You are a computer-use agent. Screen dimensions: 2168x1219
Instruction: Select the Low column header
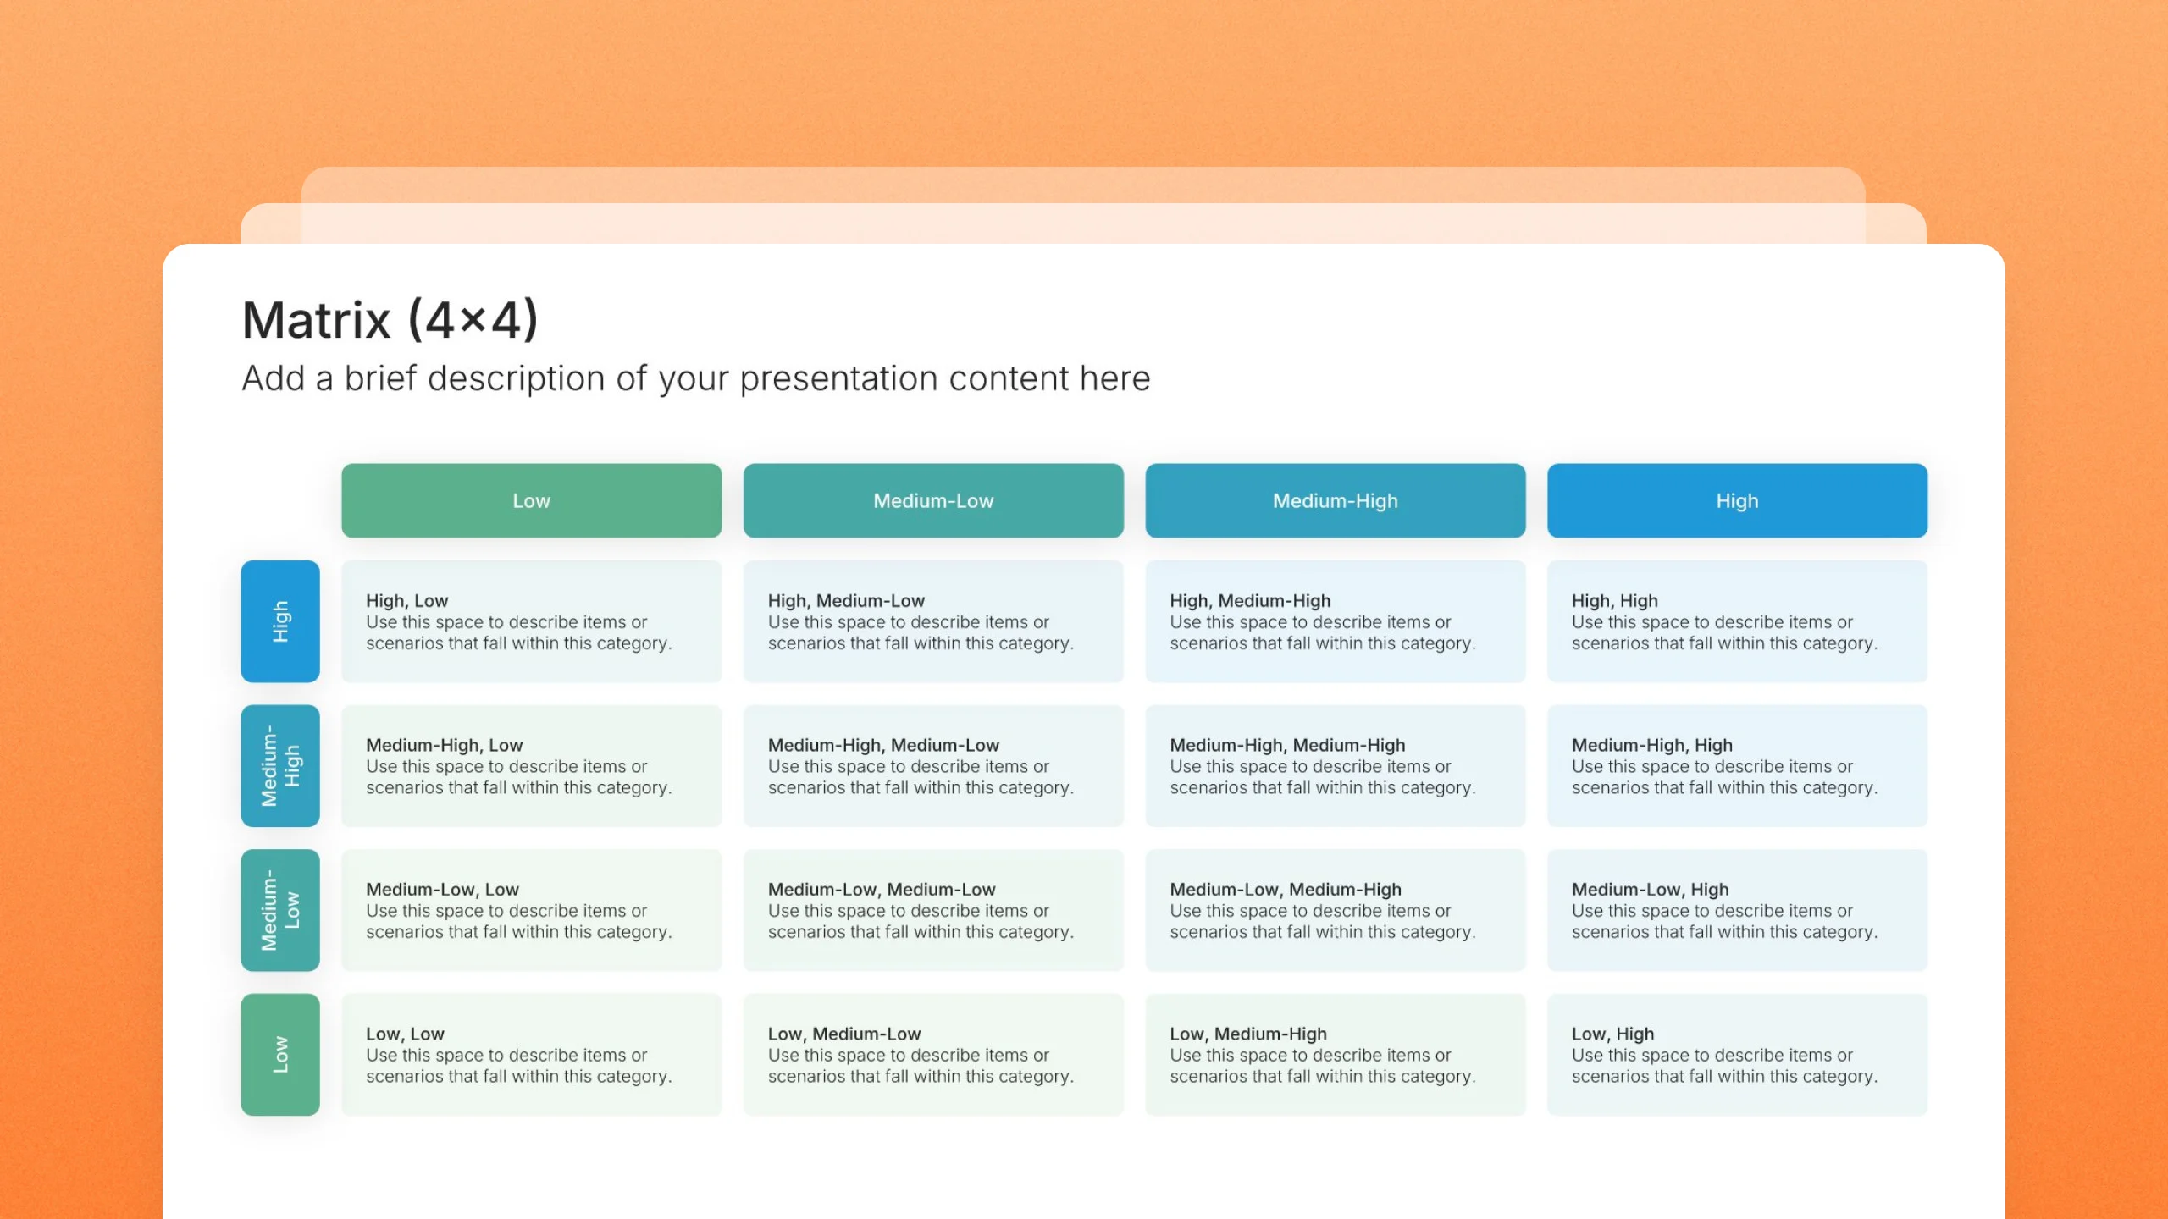[532, 500]
